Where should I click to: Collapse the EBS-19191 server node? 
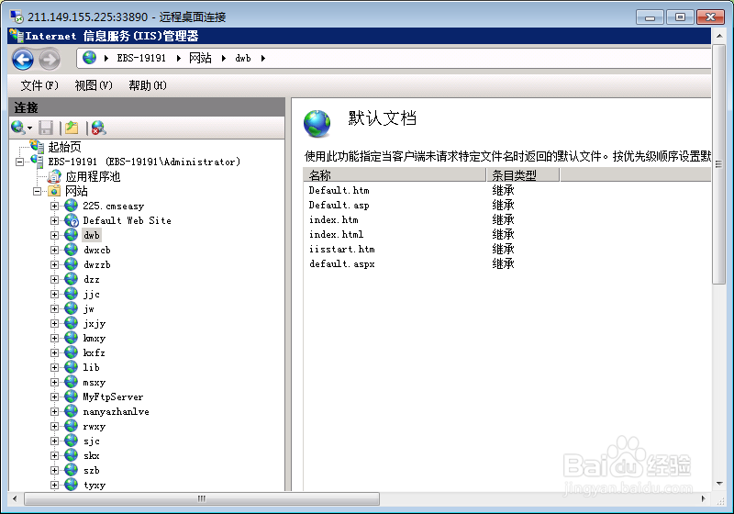[19, 162]
